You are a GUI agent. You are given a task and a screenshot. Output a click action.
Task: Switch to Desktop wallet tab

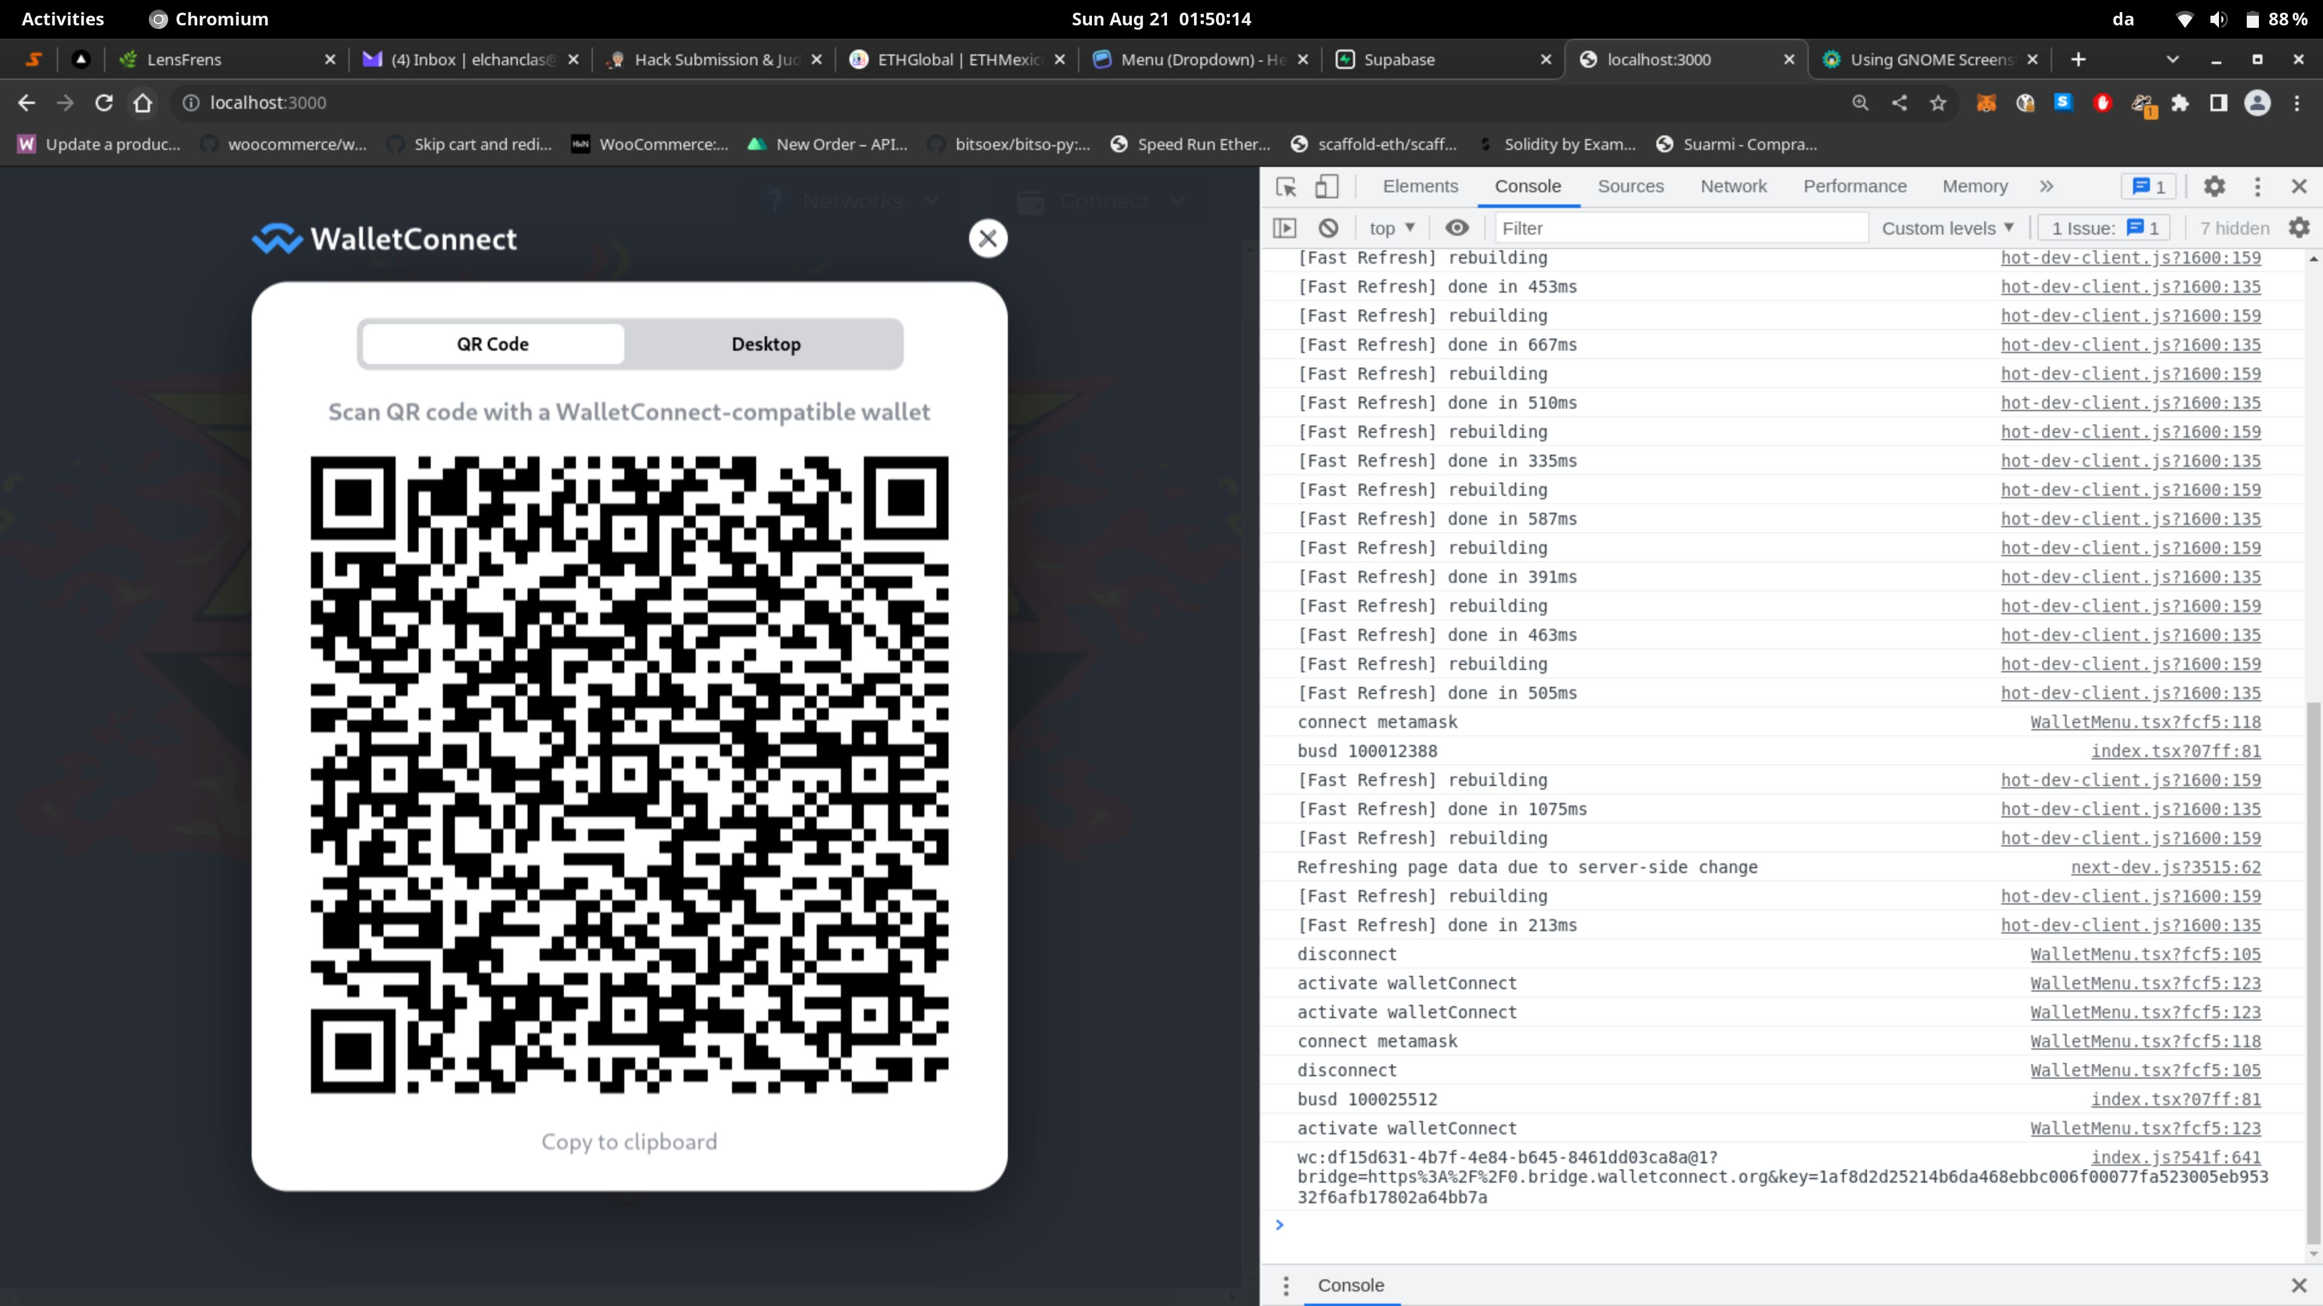coord(766,343)
